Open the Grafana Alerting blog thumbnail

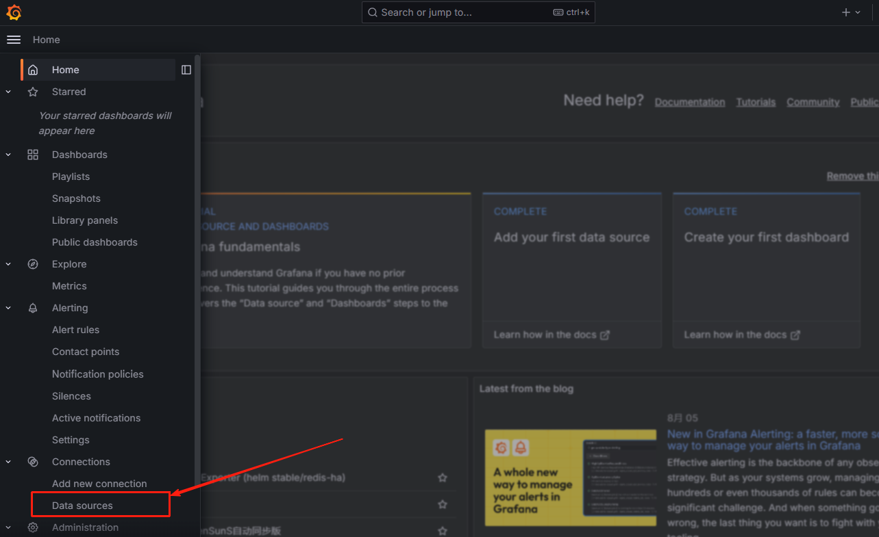570,477
